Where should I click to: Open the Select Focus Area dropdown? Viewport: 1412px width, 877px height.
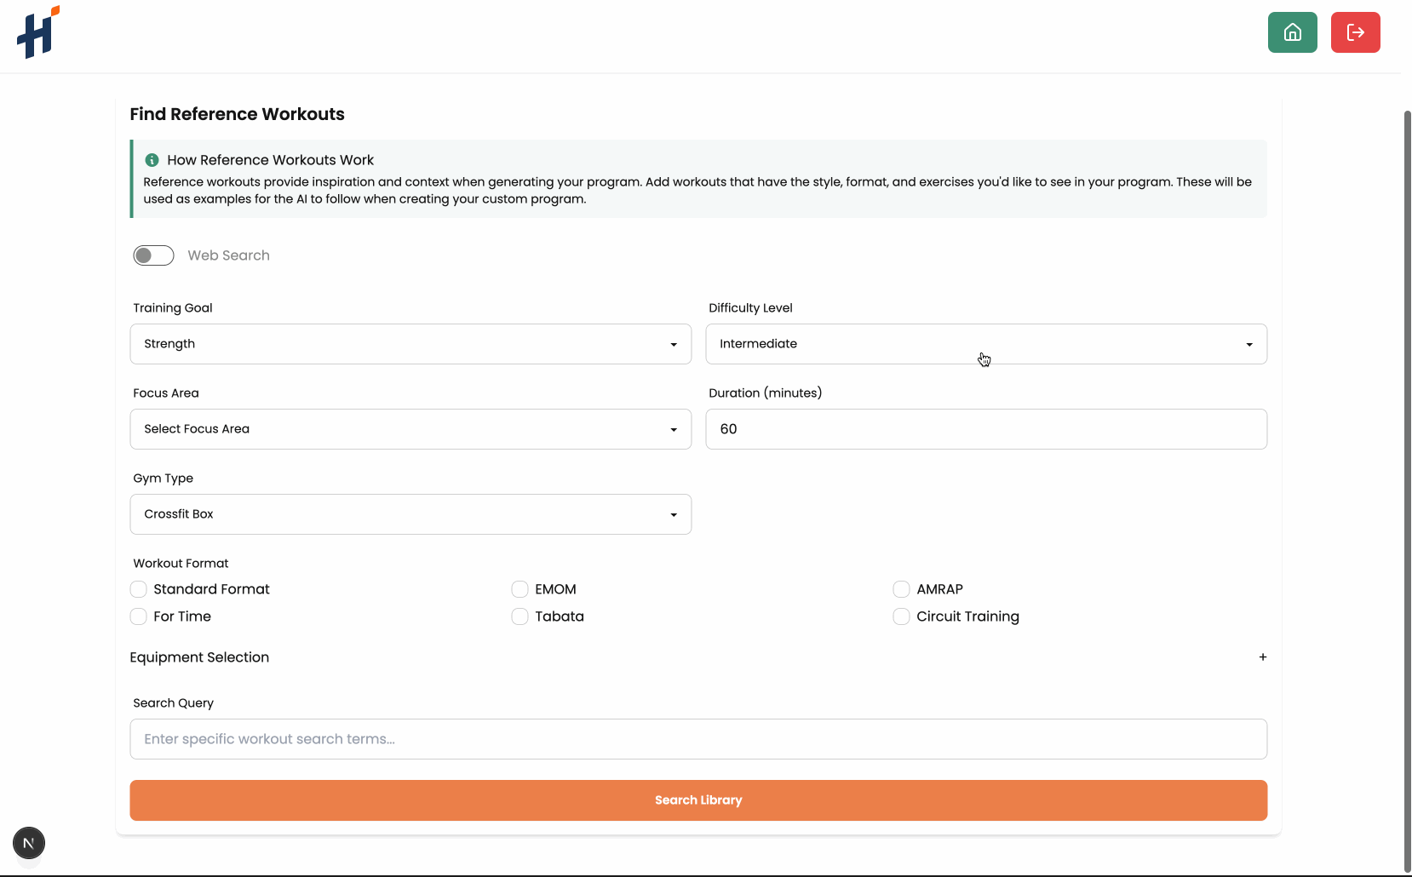[x=410, y=429]
